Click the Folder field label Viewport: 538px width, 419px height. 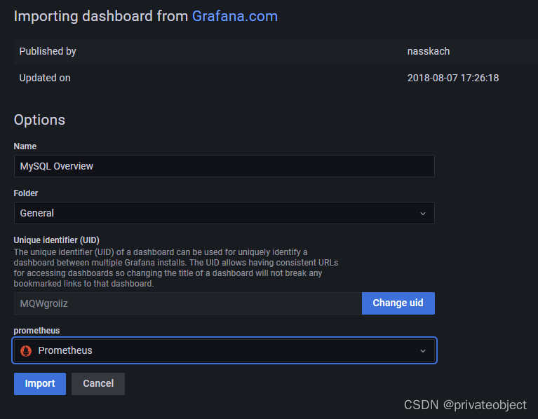[x=26, y=193]
